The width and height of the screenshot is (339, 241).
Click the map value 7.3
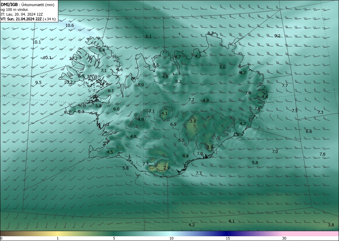pyautogui.click(x=320, y=113)
